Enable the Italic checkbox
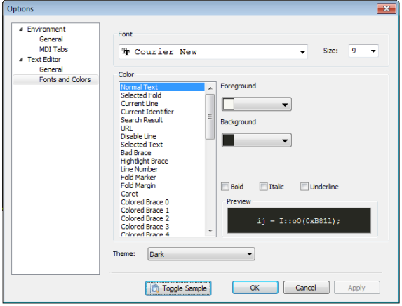The height and width of the screenshot is (306, 402). pos(263,187)
